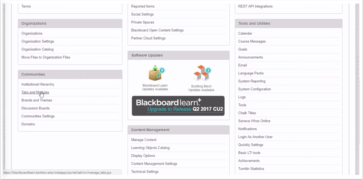Open Domains link
Image resolution: width=363 pixels, height=180 pixels.
pos(28,124)
